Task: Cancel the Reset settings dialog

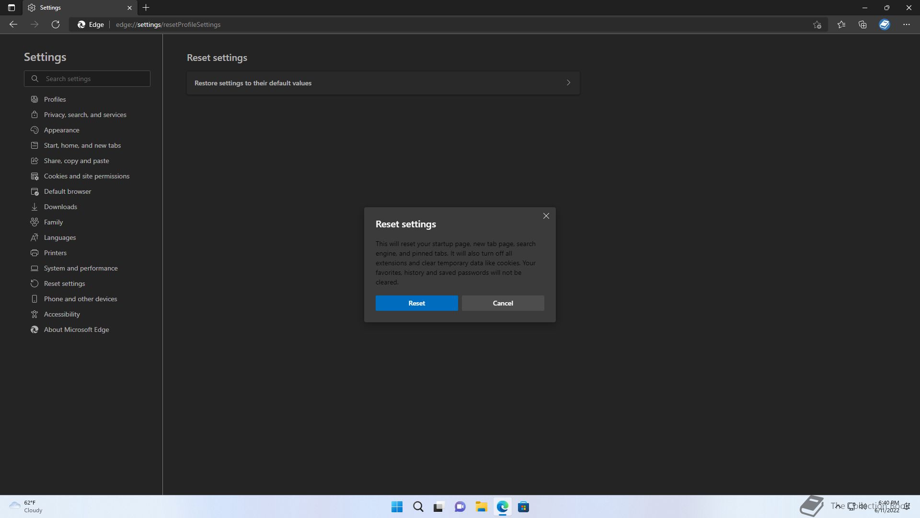Action: pos(503,303)
